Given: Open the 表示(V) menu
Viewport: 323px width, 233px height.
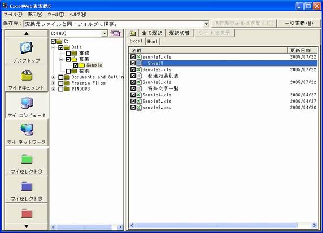Looking at the screenshot, I should click(35, 15).
